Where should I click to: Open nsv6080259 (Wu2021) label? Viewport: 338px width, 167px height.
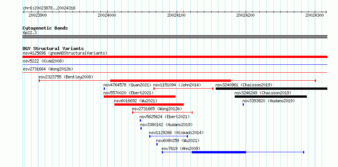[178, 140]
